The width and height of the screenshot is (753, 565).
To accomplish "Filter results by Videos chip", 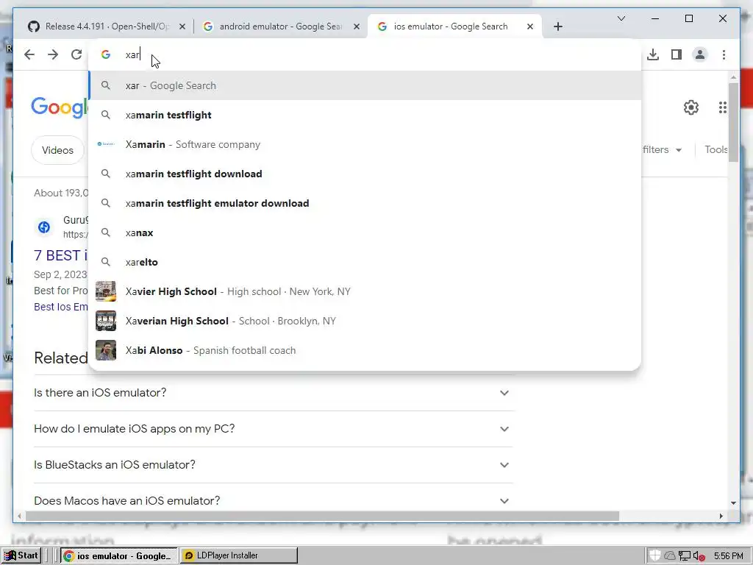I will (x=57, y=150).
